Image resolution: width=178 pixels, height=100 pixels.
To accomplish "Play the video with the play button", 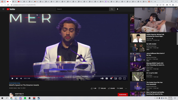I will (x=12, y=78).
